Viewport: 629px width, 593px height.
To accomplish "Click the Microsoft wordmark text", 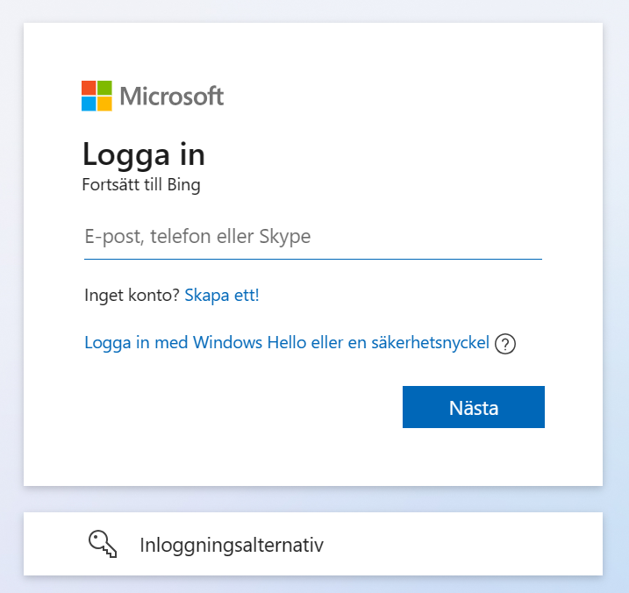I will pyautogui.click(x=172, y=96).
